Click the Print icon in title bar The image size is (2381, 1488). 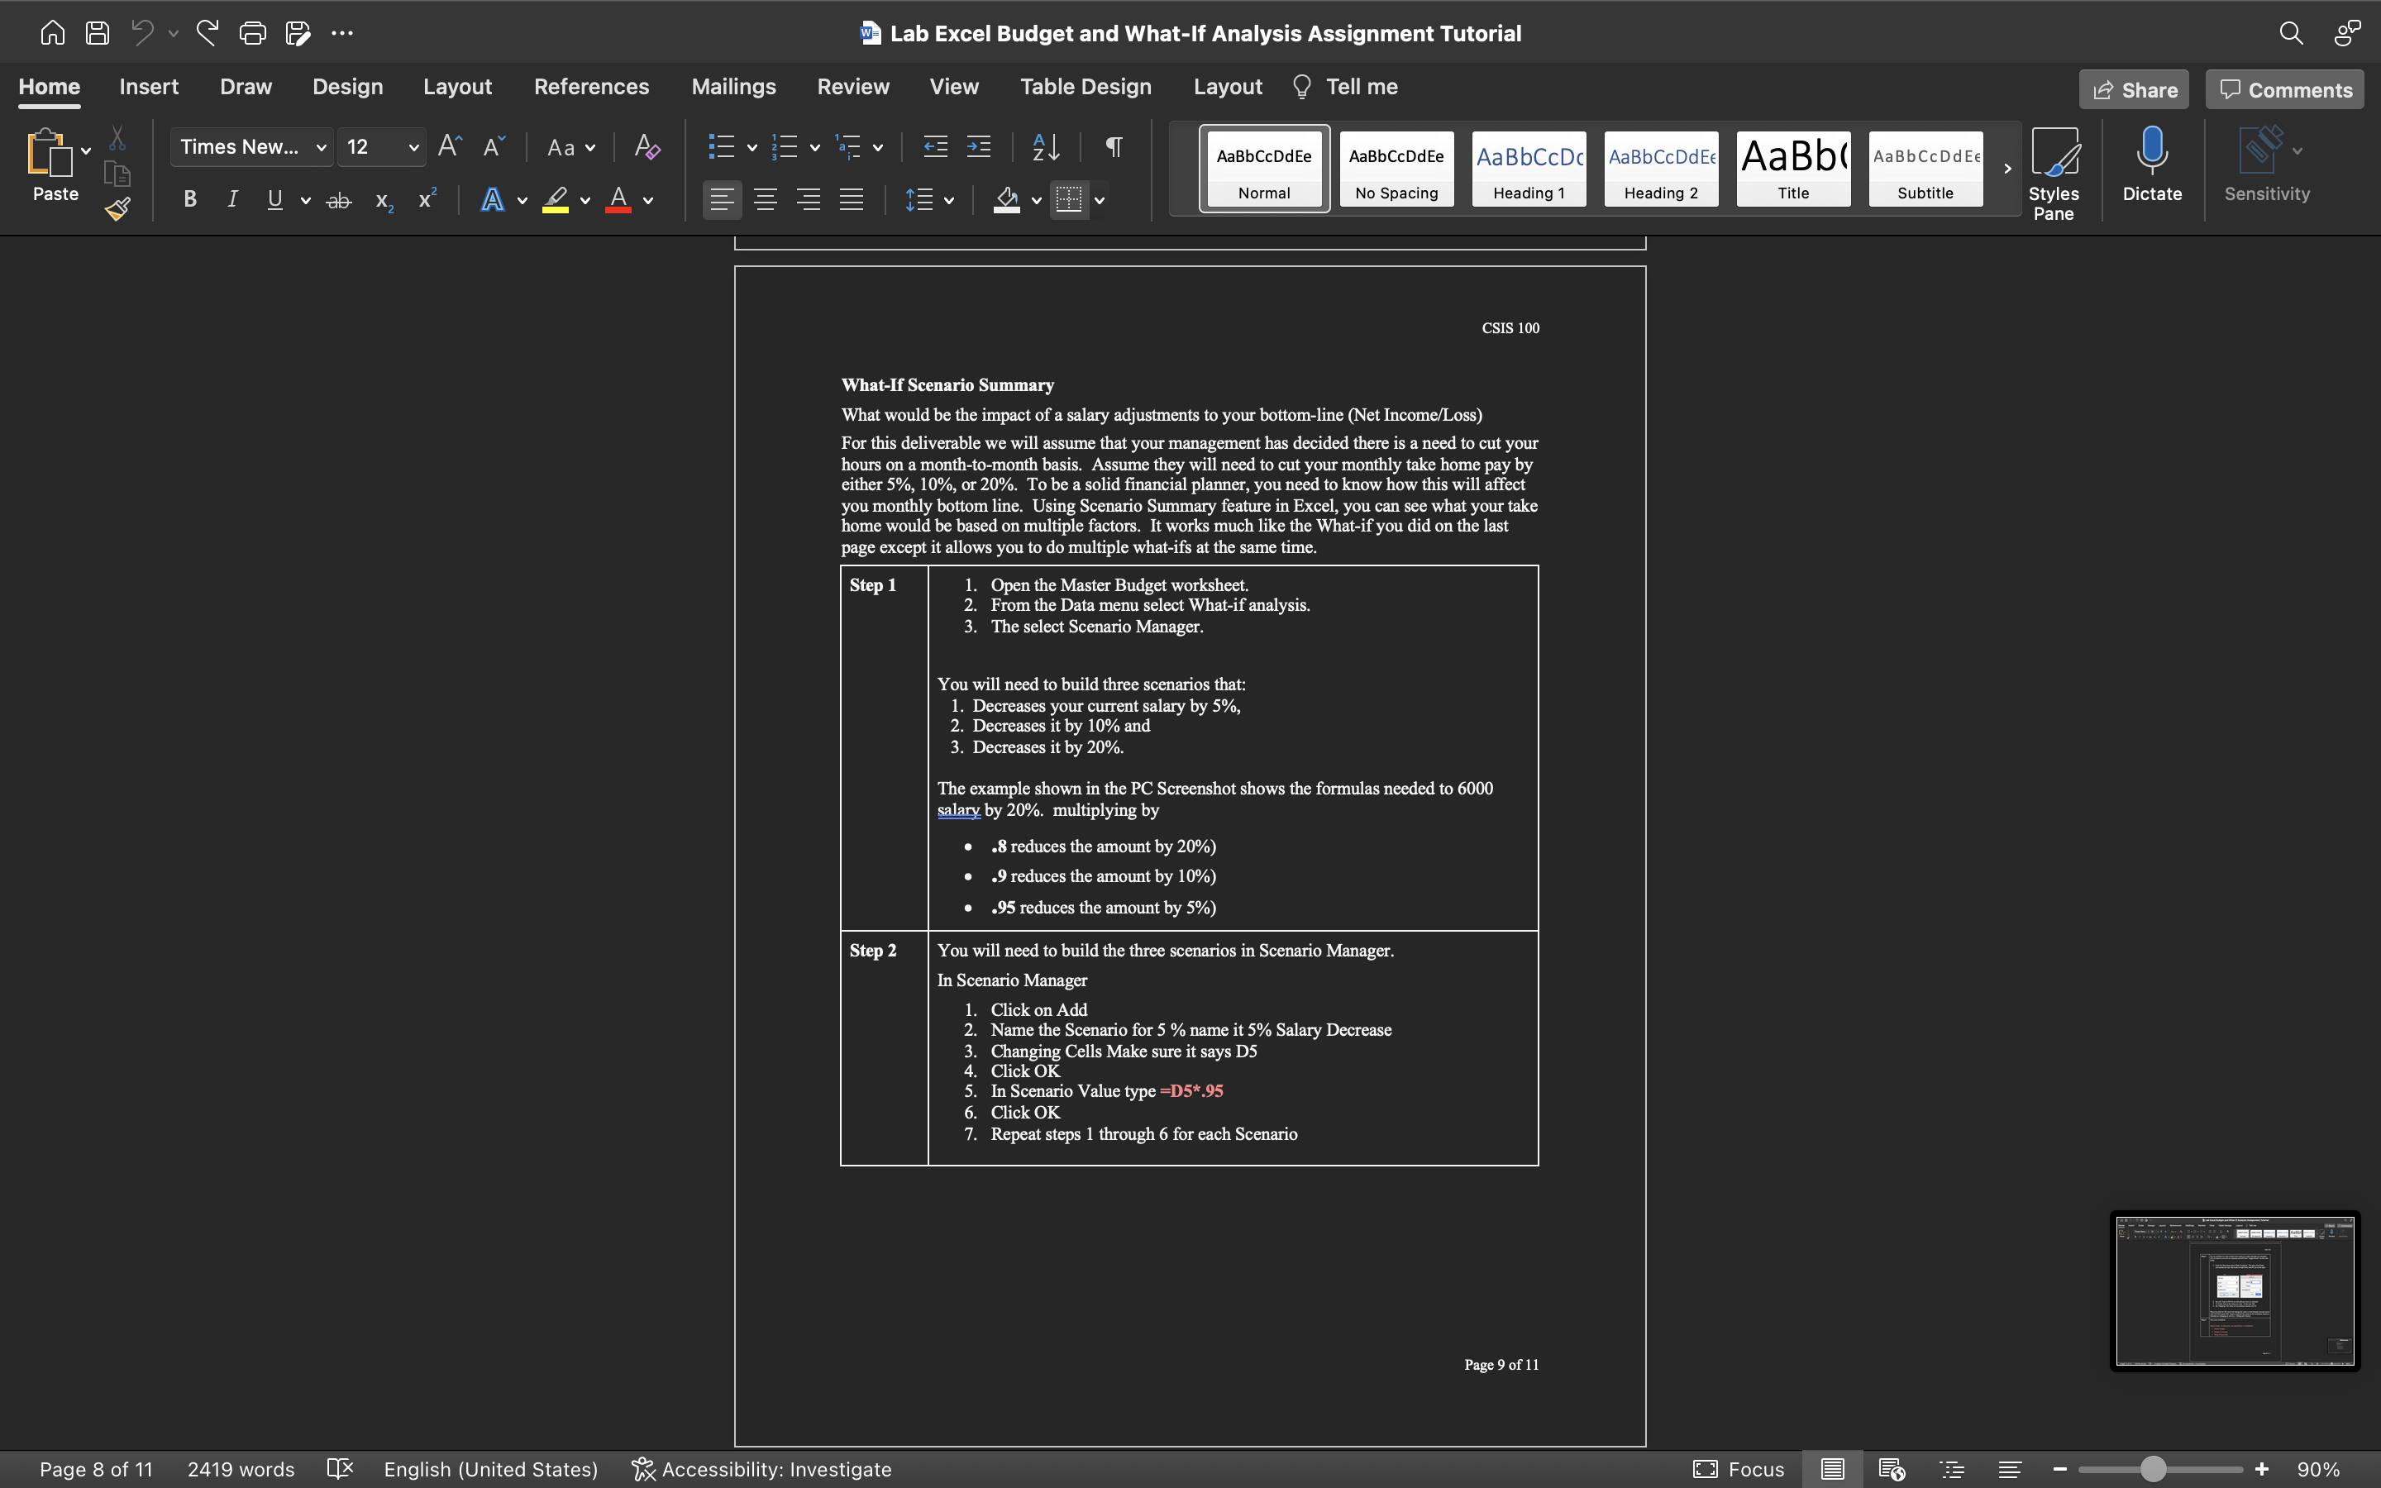point(252,32)
